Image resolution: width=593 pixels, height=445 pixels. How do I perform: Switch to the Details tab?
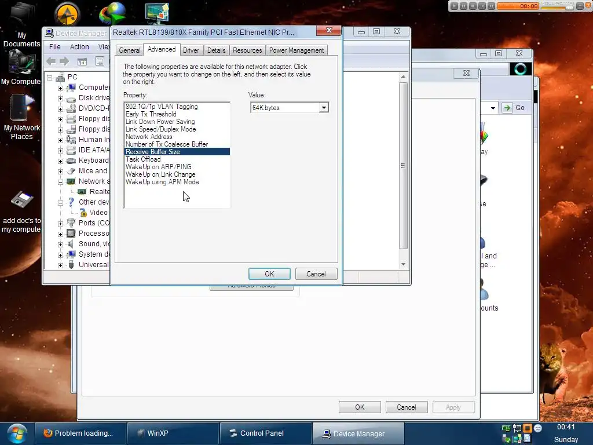tap(217, 50)
